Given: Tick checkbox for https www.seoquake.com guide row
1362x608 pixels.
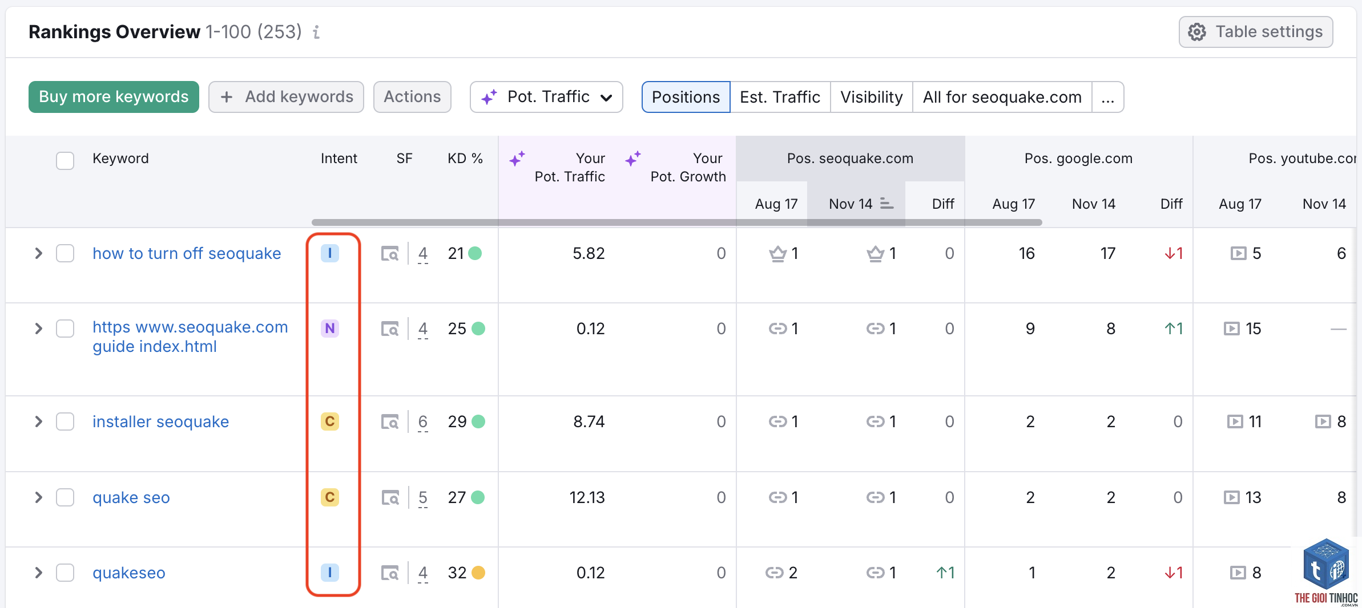Looking at the screenshot, I should click(x=65, y=329).
